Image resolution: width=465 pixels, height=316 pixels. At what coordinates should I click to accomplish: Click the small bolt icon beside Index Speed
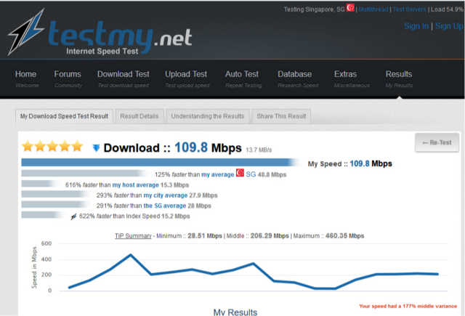(x=73, y=216)
